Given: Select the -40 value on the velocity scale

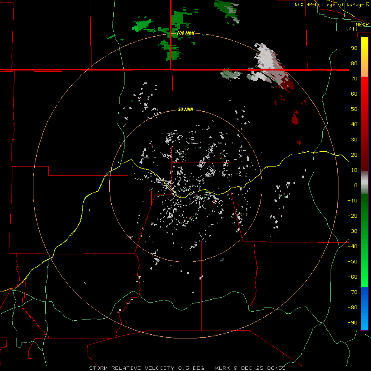Looking at the screenshot, I should coord(352,247).
